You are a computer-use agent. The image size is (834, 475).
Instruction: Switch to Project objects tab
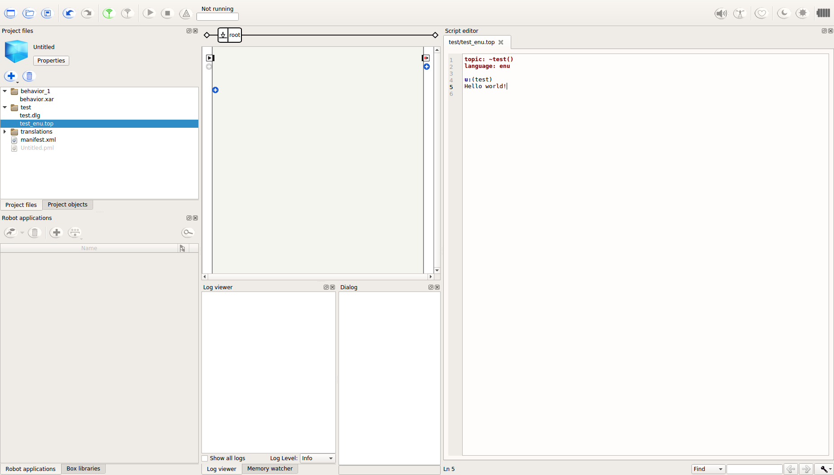[67, 205]
